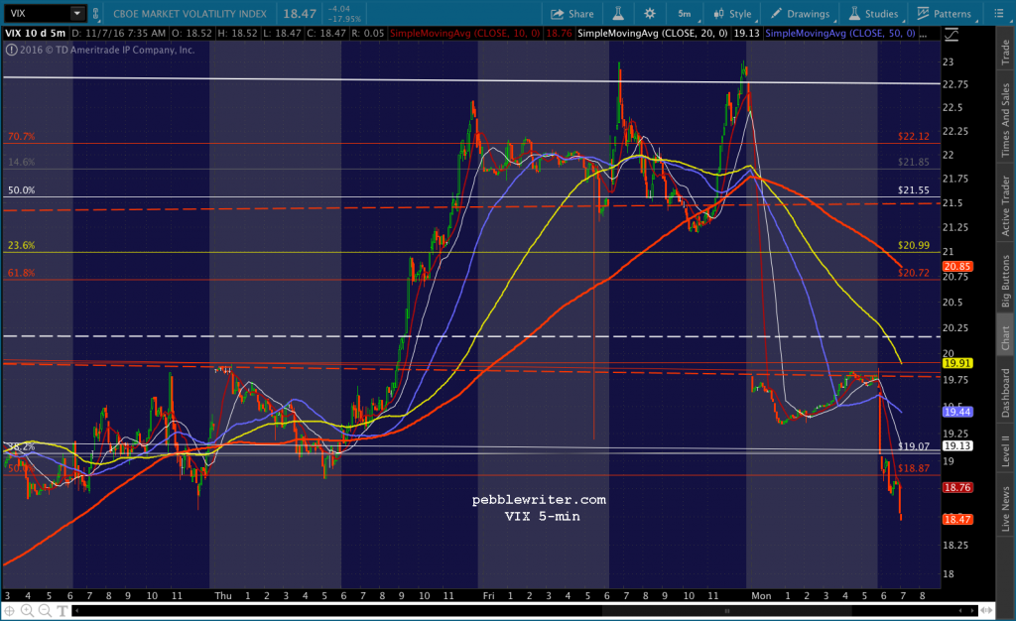Click the $19.07 level label
Image resolution: width=1016 pixels, height=621 pixels.
coord(914,446)
